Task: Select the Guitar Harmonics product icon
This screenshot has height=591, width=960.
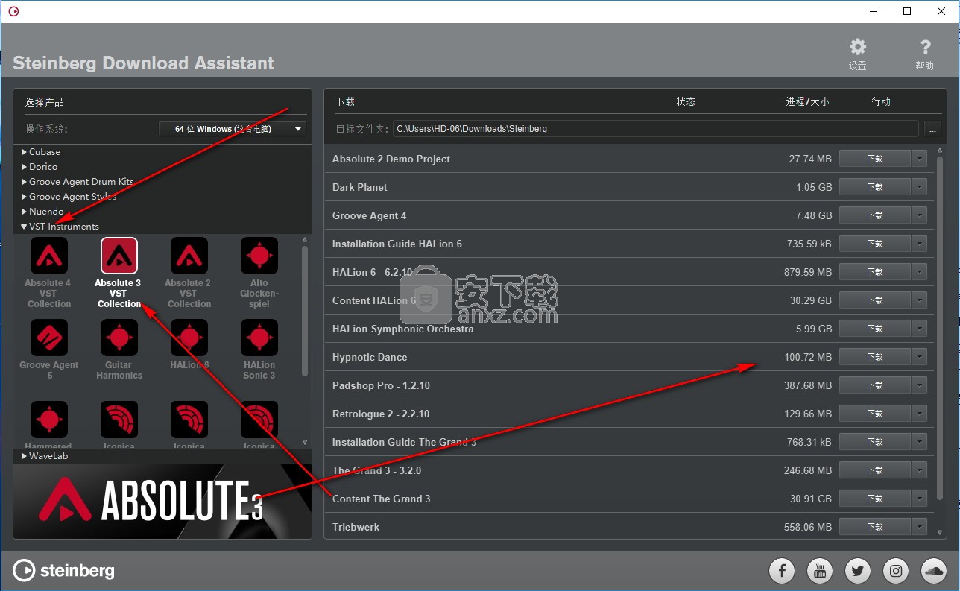Action: click(119, 338)
